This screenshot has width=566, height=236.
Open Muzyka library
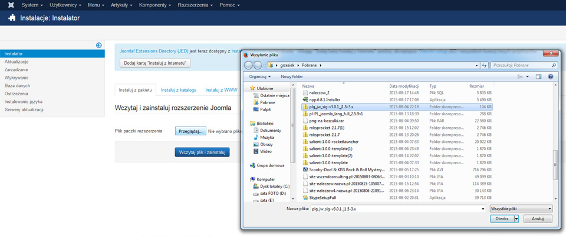tap(264, 137)
